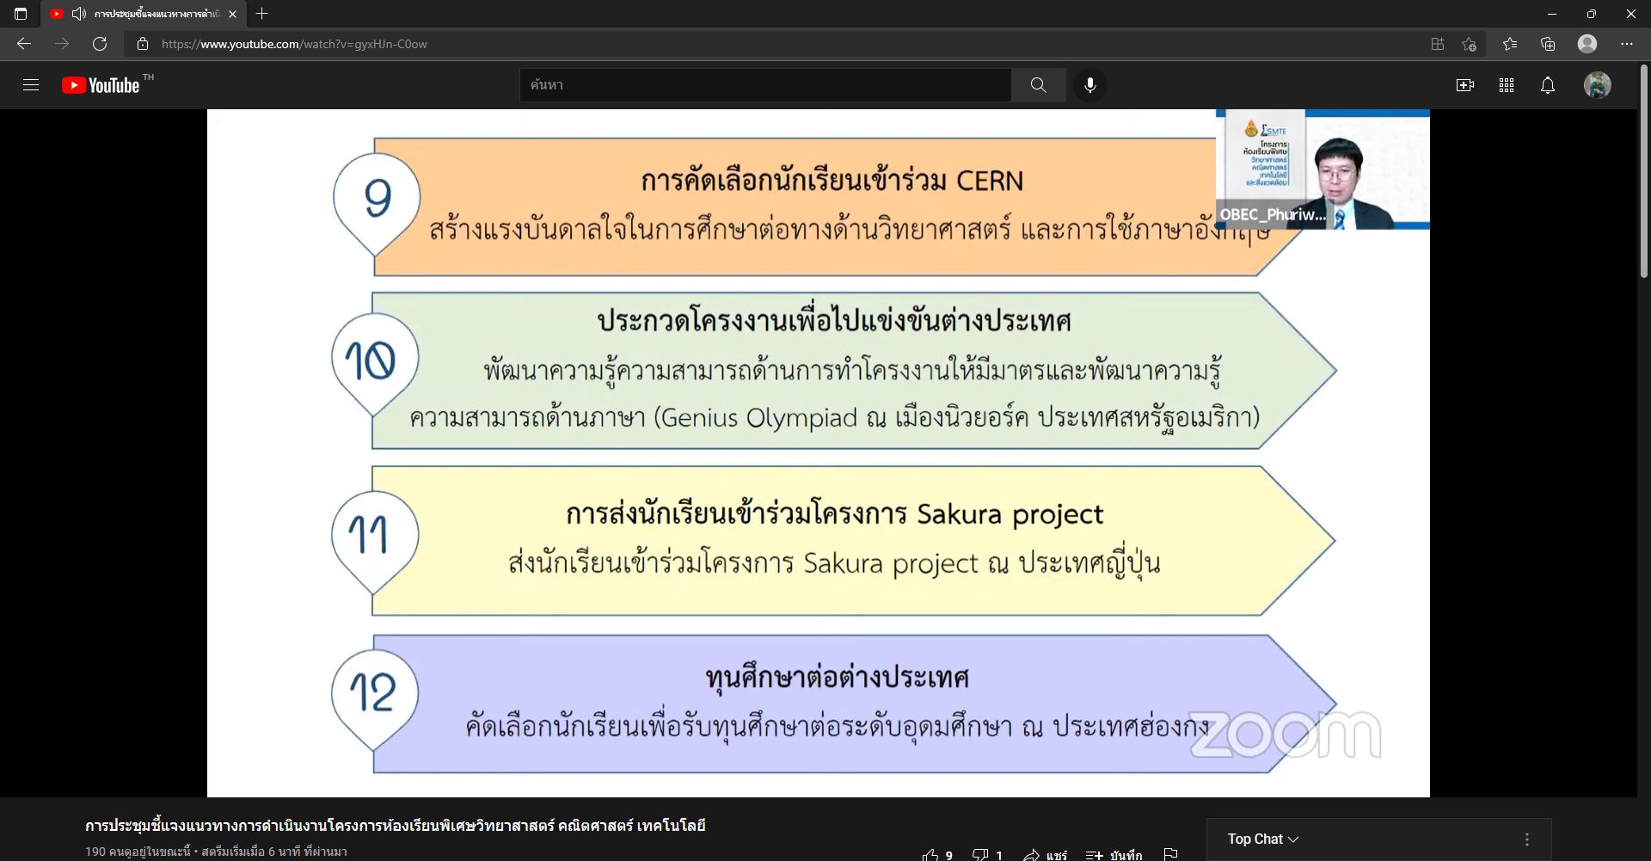Open the YouTube guide hamburger menu

tap(31, 85)
